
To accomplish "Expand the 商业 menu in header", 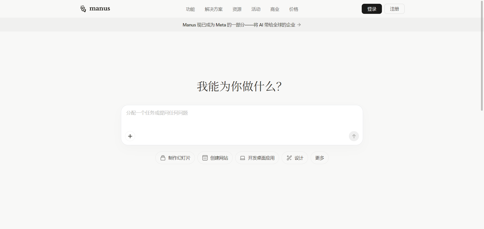I will pos(275,9).
